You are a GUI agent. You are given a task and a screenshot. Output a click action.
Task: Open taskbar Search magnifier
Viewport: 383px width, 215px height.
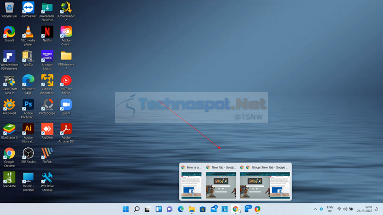point(137,209)
